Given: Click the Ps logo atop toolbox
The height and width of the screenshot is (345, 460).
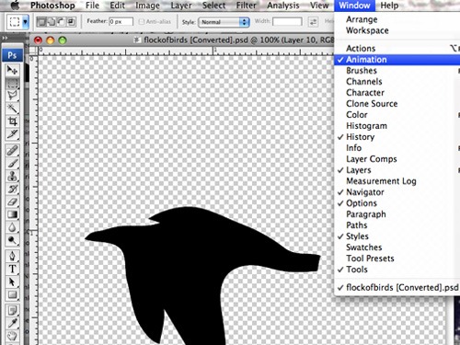Looking at the screenshot, I should pyautogui.click(x=12, y=55).
